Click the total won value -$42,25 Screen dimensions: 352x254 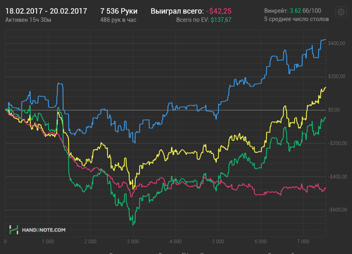219,11
